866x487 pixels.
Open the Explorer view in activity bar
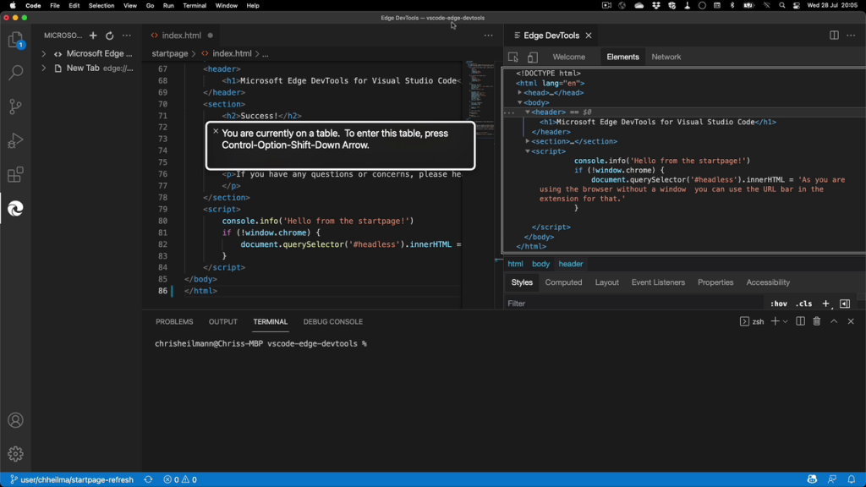tap(15, 40)
